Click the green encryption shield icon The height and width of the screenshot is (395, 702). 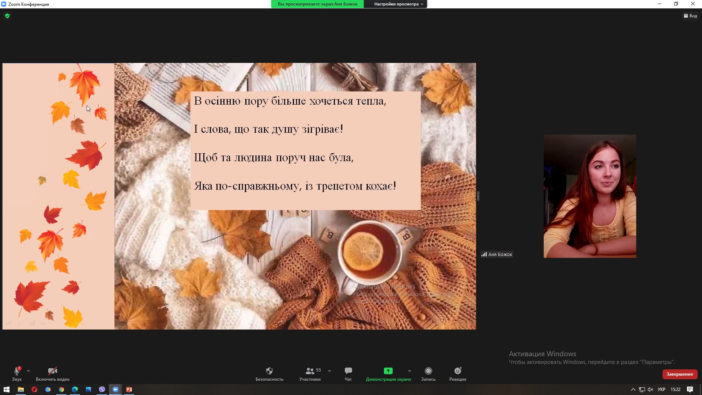pyautogui.click(x=7, y=16)
